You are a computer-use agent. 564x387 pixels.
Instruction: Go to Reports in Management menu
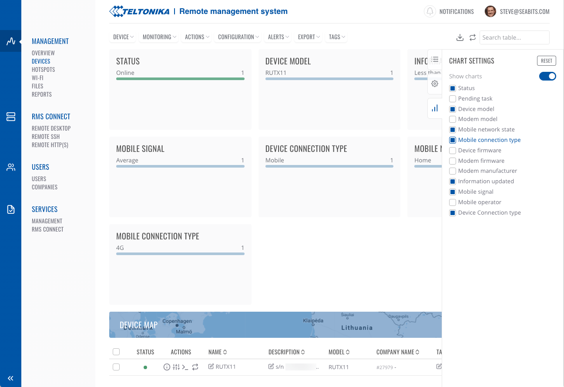coord(42,94)
